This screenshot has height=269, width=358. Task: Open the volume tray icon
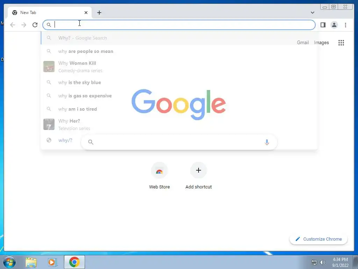[323, 262]
